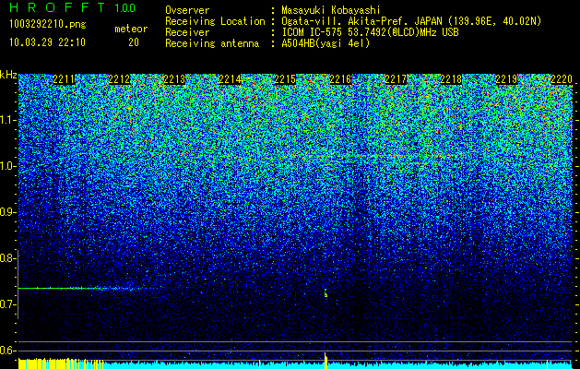This screenshot has height=369, width=580.
Task: Click the meteor count label
Action: pyautogui.click(x=131, y=29)
